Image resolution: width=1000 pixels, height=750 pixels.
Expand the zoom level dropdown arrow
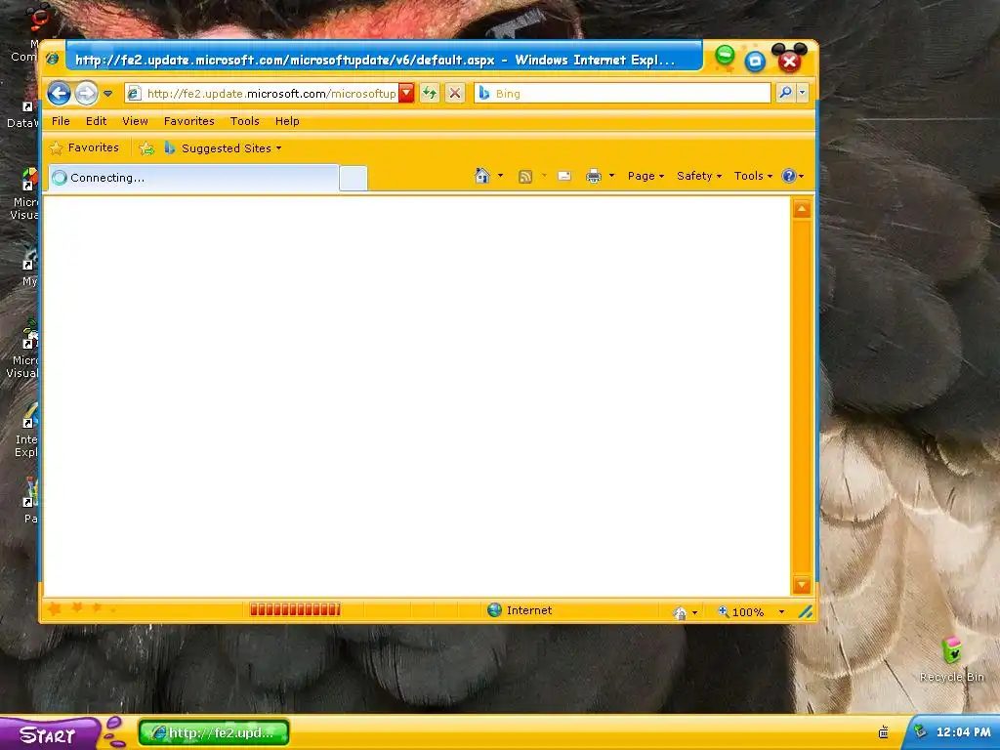click(781, 611)
